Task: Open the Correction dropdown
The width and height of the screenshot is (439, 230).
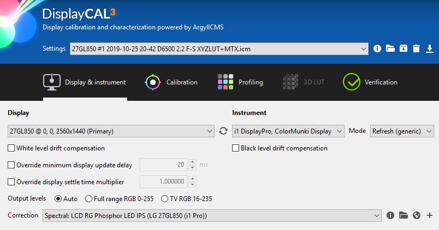Action: (x=212, y=215)
